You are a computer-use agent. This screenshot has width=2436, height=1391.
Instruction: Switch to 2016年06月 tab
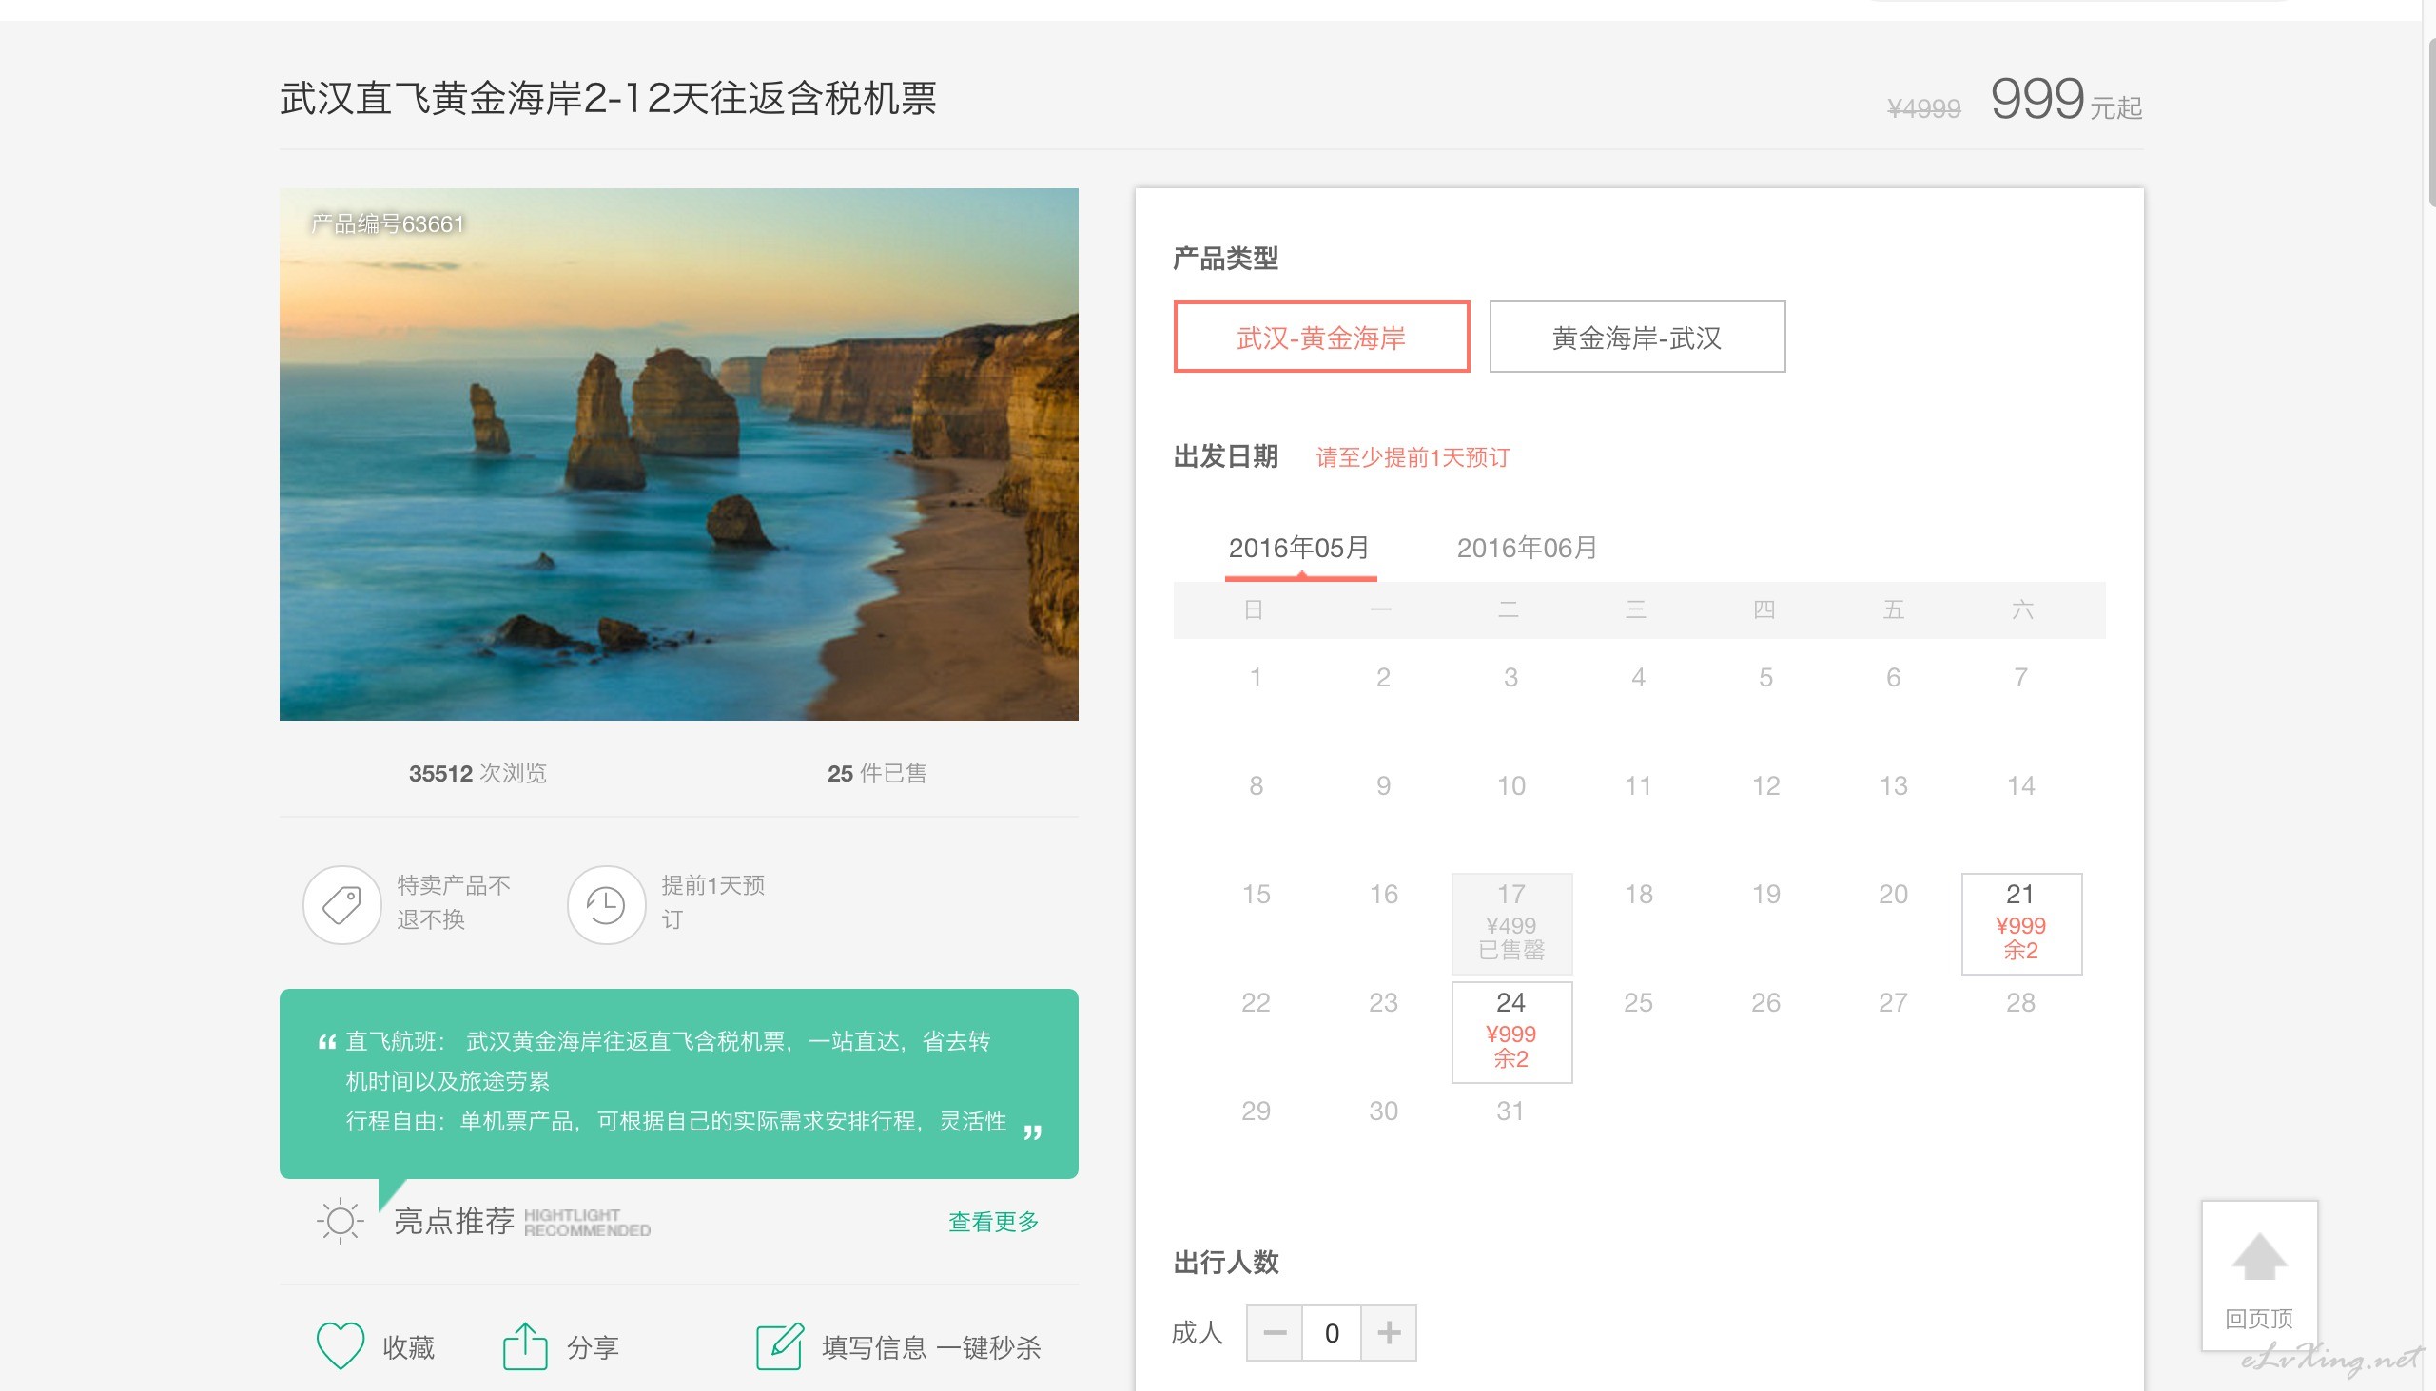[x=1527, y=549]
